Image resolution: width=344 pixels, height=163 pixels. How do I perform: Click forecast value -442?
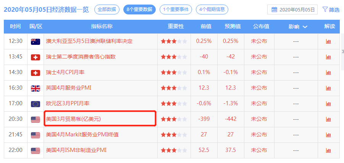[x=231, y=119]
